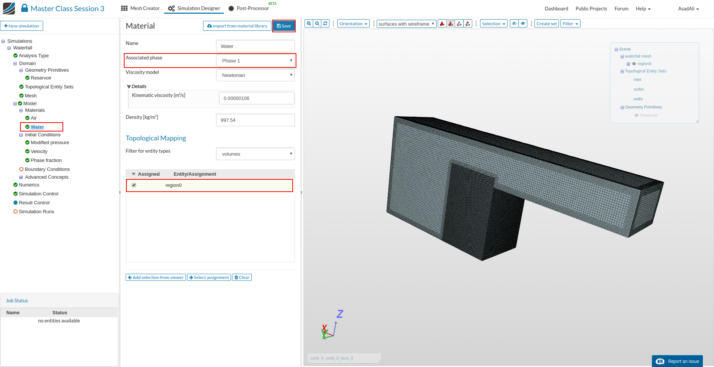This screenshot has width=714, height=367.
Task: Click the hide selection crossed-eye icon
Action: coord(514,23)
